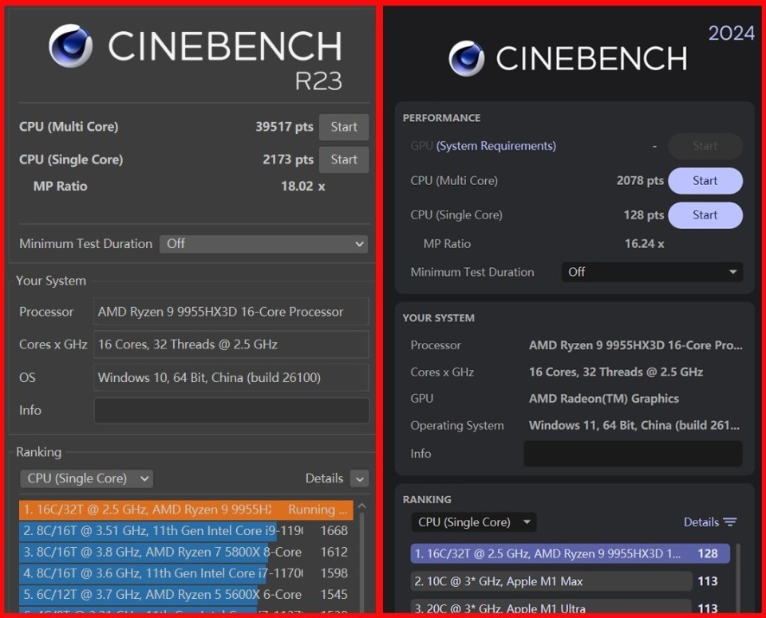Click the disabled GPU Start button in Cinebench 2024
The height and width of the screenshot is (618, 766).
[x=705, y=146]
